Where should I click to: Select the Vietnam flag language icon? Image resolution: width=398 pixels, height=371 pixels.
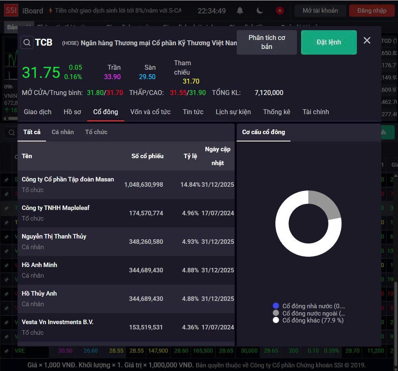(x=280, y=11)
